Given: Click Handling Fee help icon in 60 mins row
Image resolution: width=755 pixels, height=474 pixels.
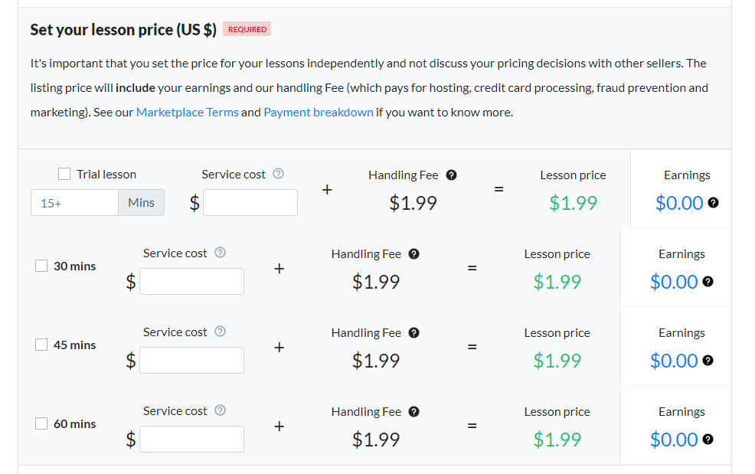Looking at the screenshot, I should [x=414, y=411].
